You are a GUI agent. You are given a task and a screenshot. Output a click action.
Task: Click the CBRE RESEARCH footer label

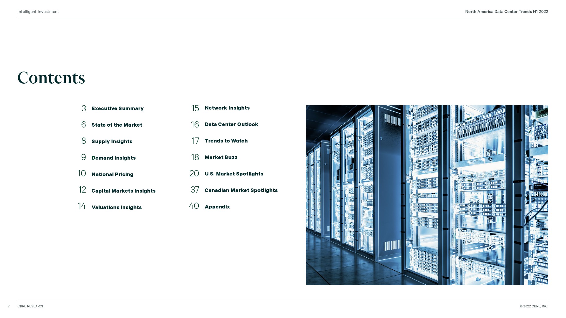(x=31, y=306)
